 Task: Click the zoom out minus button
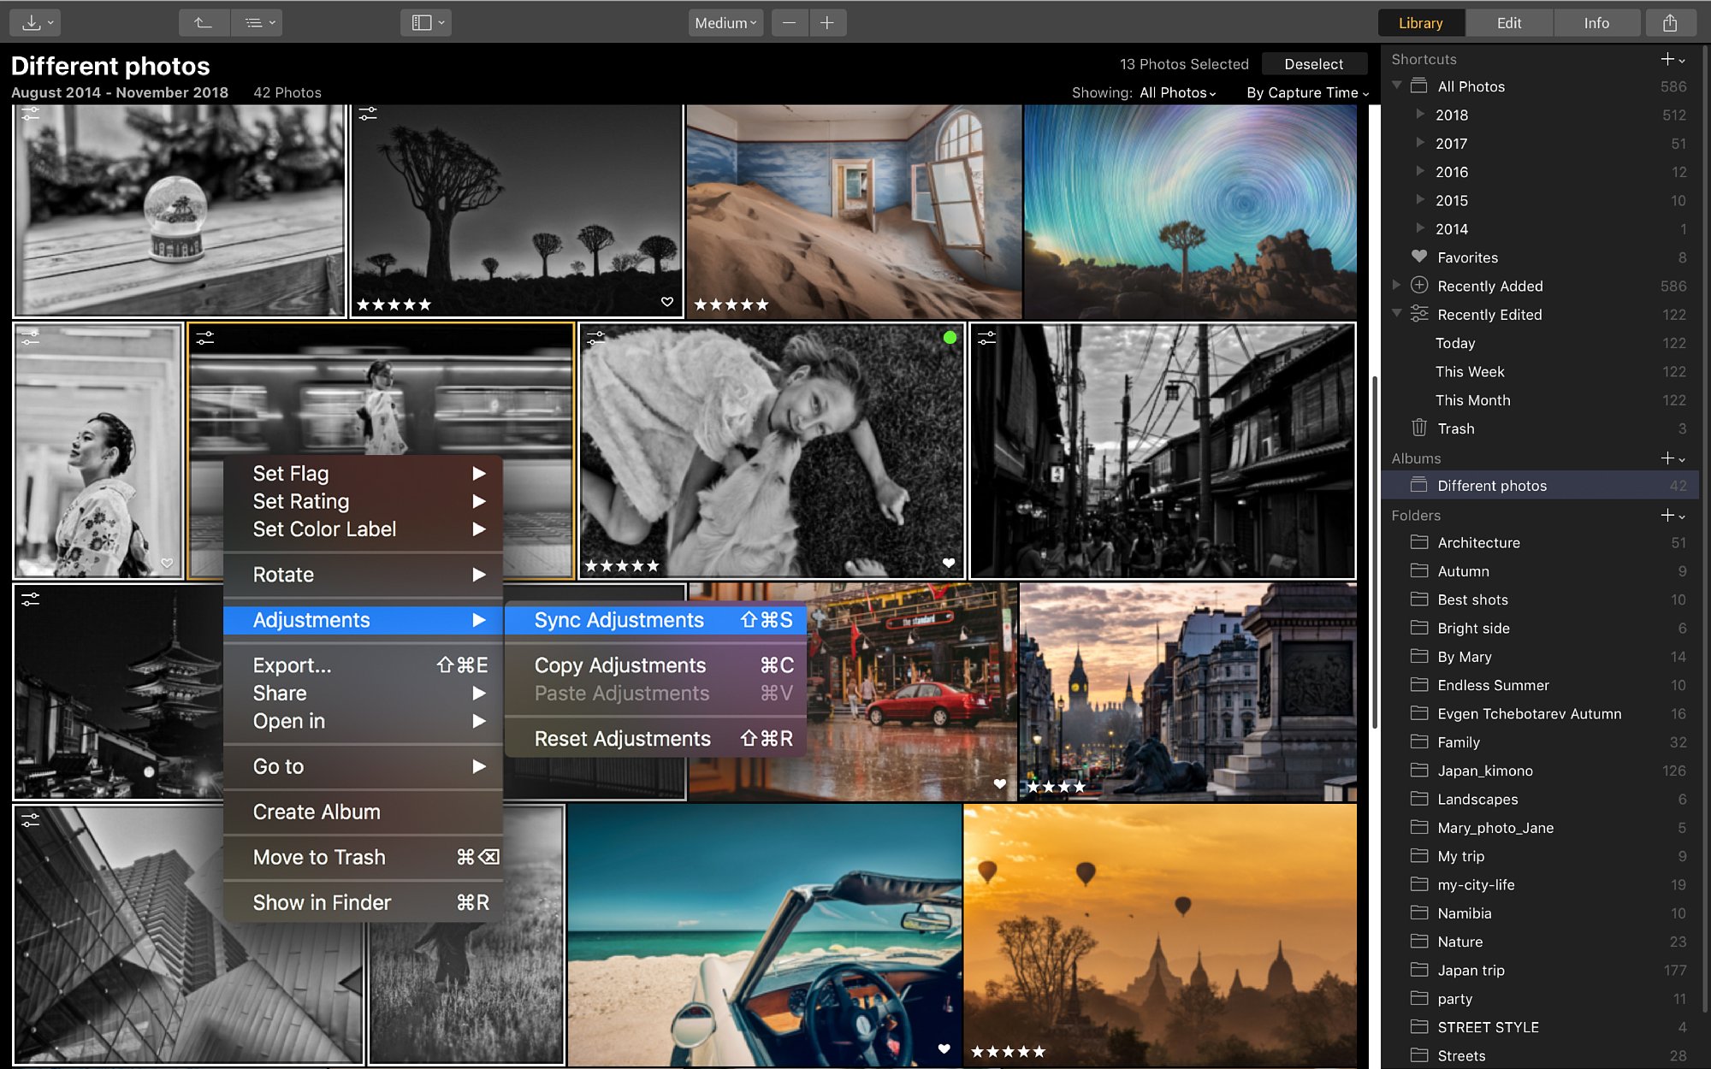click(x=790, y=23)
